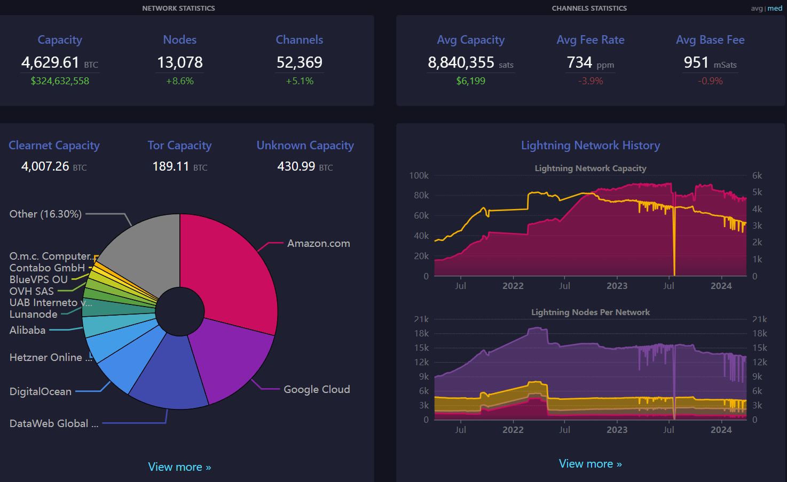The width and height of the screenshot is (787, 482).
Task: Open the Lightning Network History title link
Action: pyautogui.click(x=591, y=145)
